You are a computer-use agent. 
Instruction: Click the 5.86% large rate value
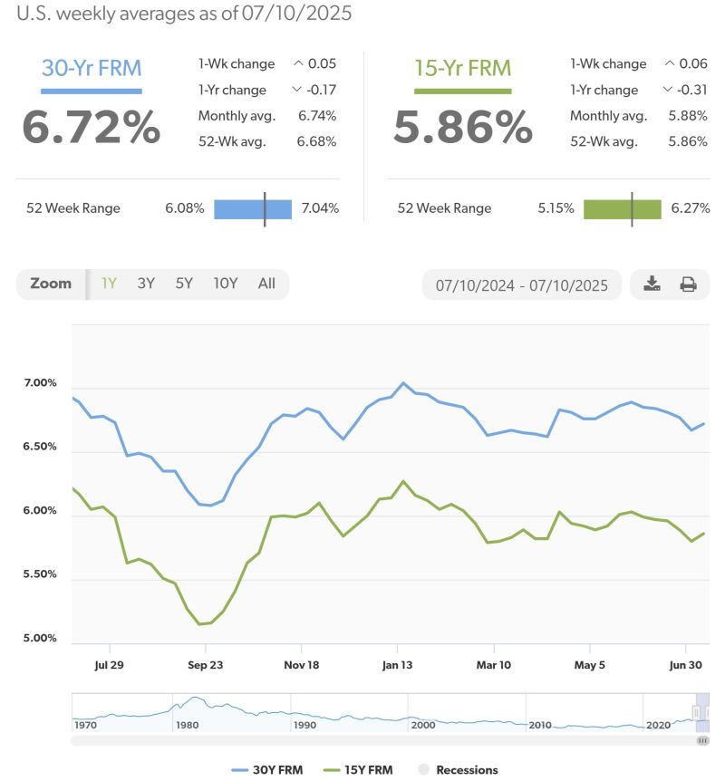(x=463, y=127)
